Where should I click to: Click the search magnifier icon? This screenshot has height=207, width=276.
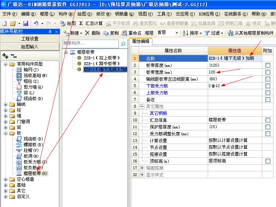(x=123, y=44)
